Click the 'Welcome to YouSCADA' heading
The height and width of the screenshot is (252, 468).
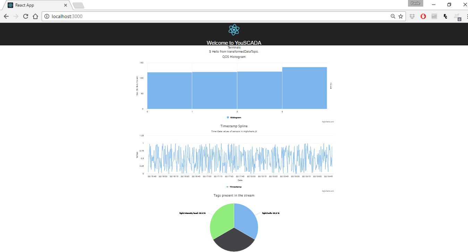tap(234, 43)
